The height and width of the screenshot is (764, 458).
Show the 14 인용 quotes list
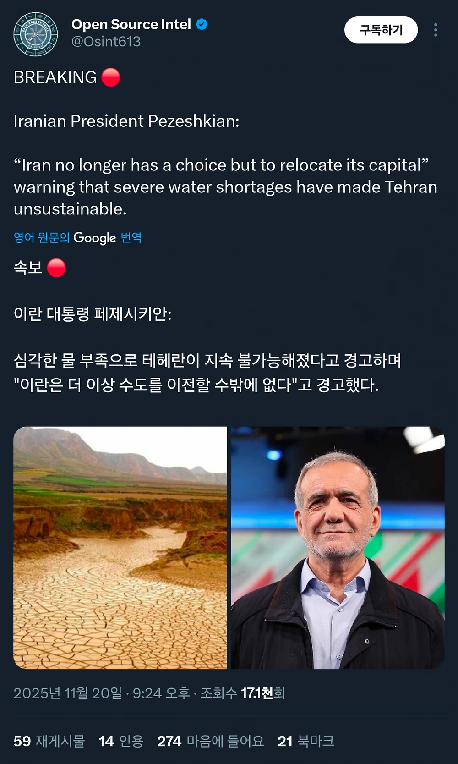[x=121, y=741]
